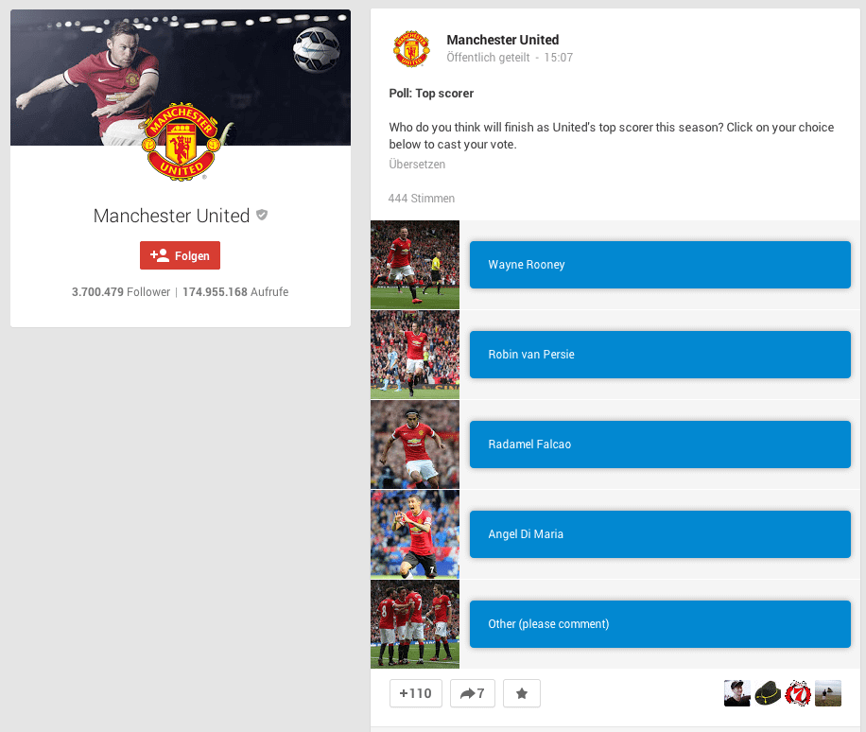The height and width of the screenshot is (732, 866).
Task: Vote for Robin van Persie
Action: (660, 355)
